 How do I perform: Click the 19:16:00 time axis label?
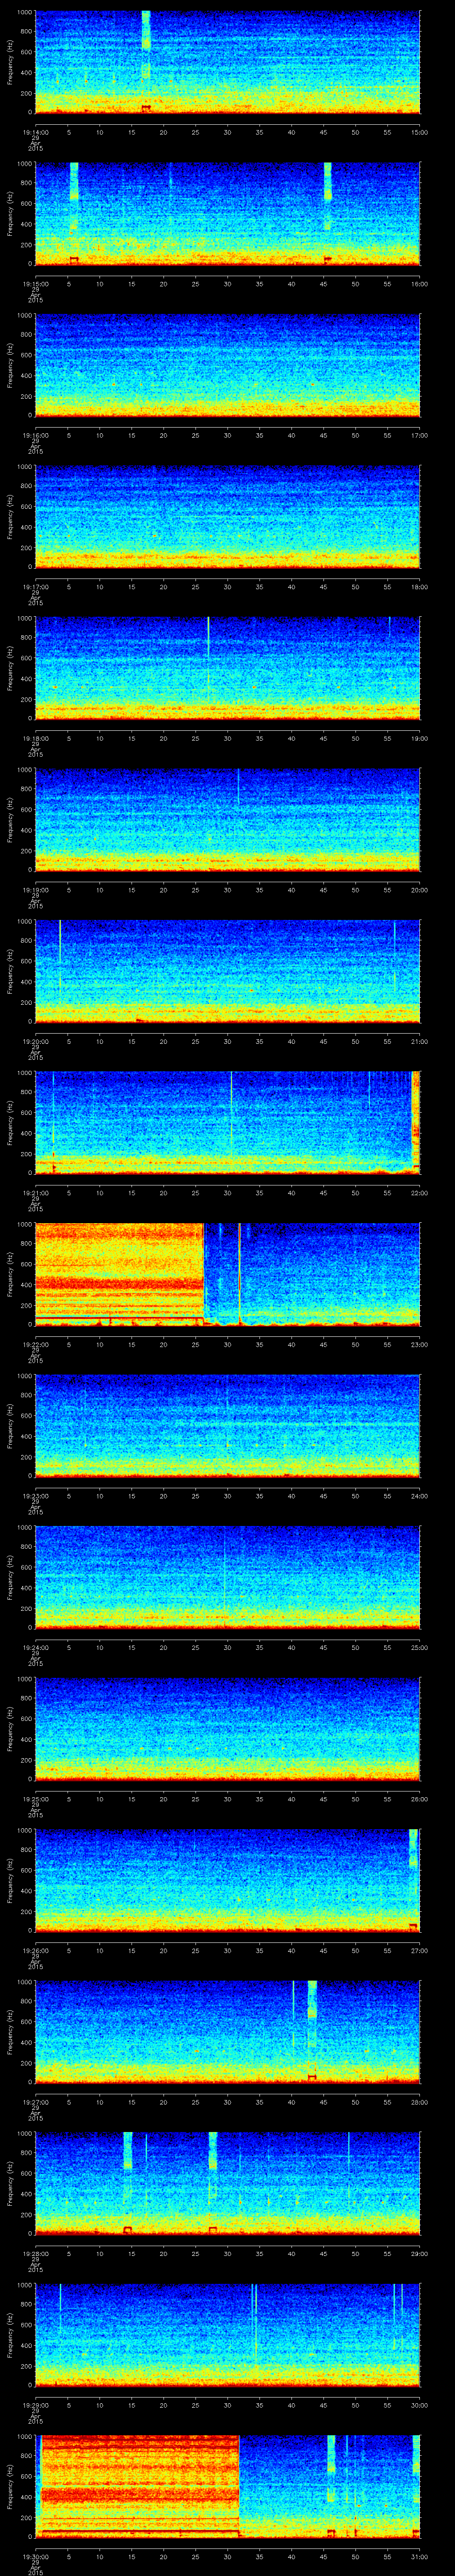coord(35,435)
